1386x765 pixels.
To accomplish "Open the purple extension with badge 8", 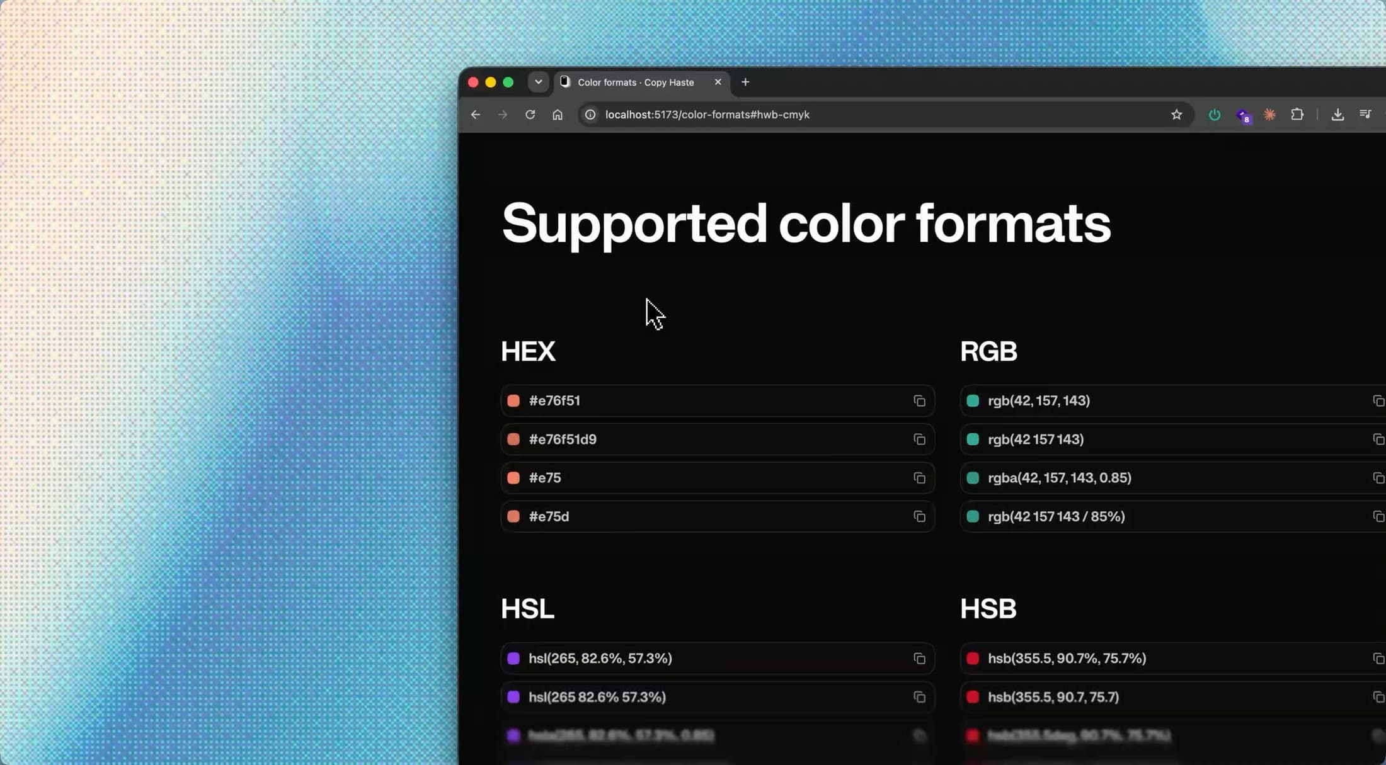I will coord(1244,116).
